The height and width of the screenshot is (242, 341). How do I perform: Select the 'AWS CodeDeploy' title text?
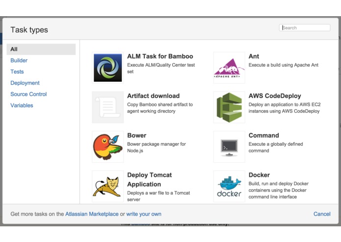[x=275, y=96]
